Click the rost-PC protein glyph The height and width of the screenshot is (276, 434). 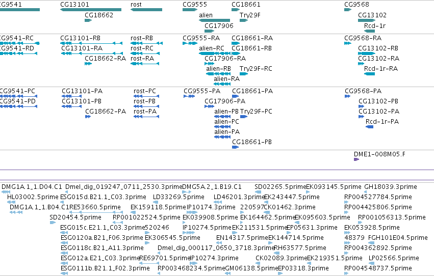click(146, 96)
